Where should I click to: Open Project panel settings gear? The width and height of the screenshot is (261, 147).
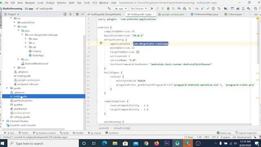pyautogui.click(x=77, y=14)
